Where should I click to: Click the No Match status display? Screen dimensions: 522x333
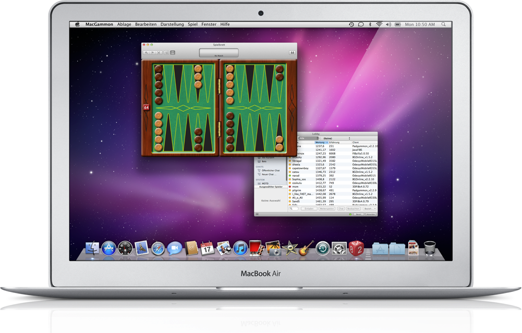(218, 53)
